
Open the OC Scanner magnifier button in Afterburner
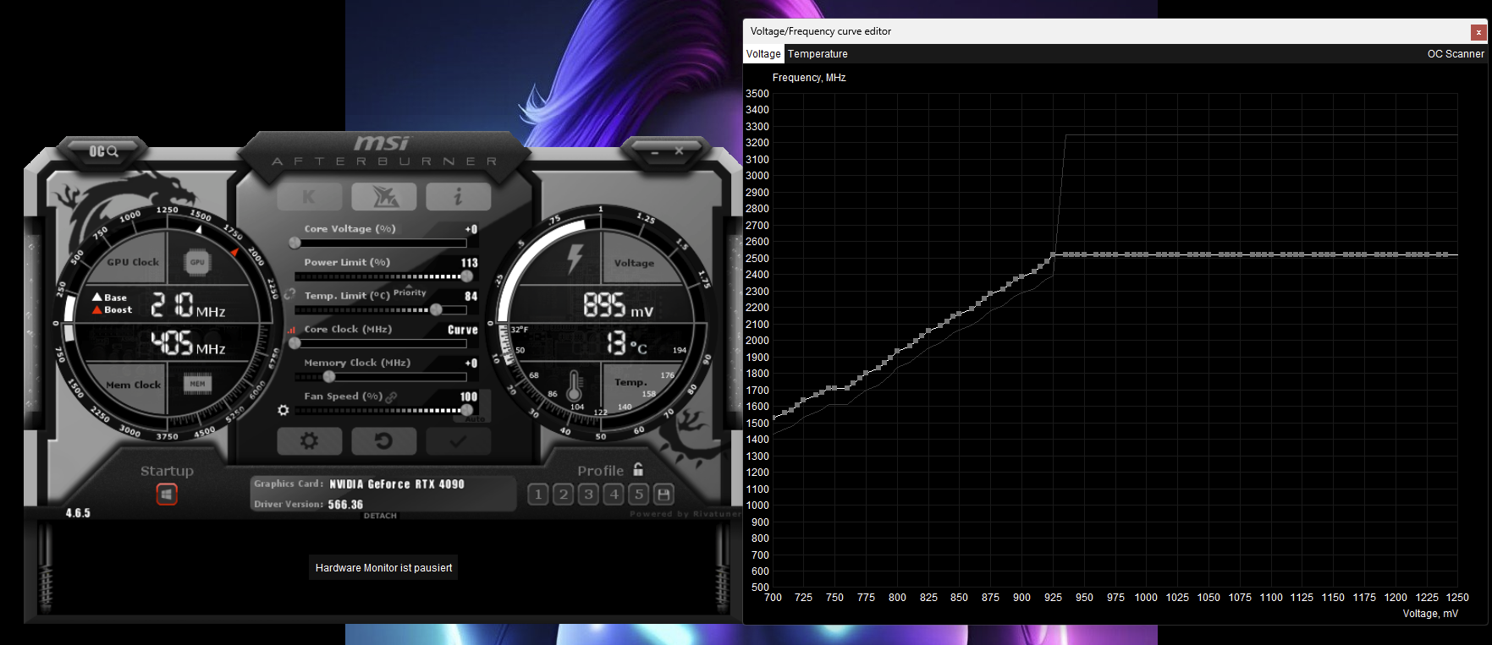pyautogui.click(x=103, y=151)
